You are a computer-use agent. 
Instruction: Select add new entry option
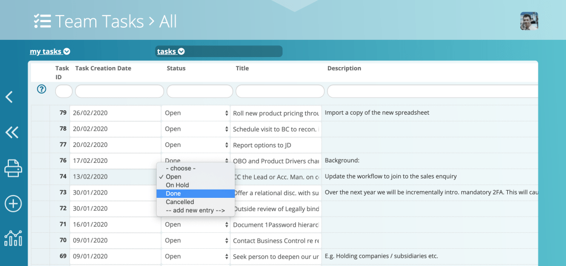pyautogui.click(x=195, y=211)
